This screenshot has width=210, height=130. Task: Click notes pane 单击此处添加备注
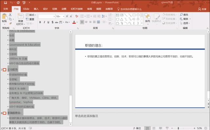(x=86, y=116)
